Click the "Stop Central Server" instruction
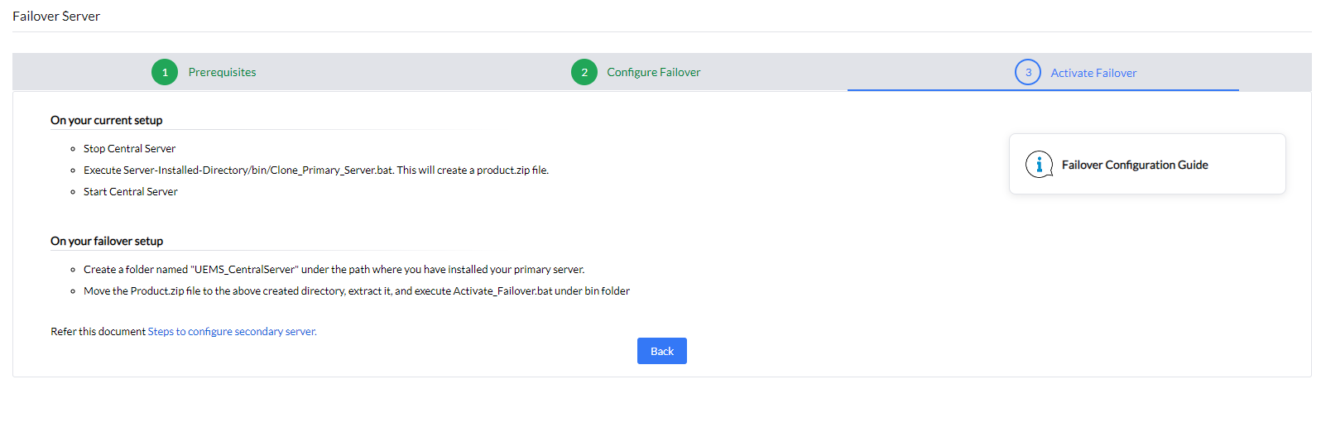This screenshot has height=432, width=1321. tap(129, 149)
